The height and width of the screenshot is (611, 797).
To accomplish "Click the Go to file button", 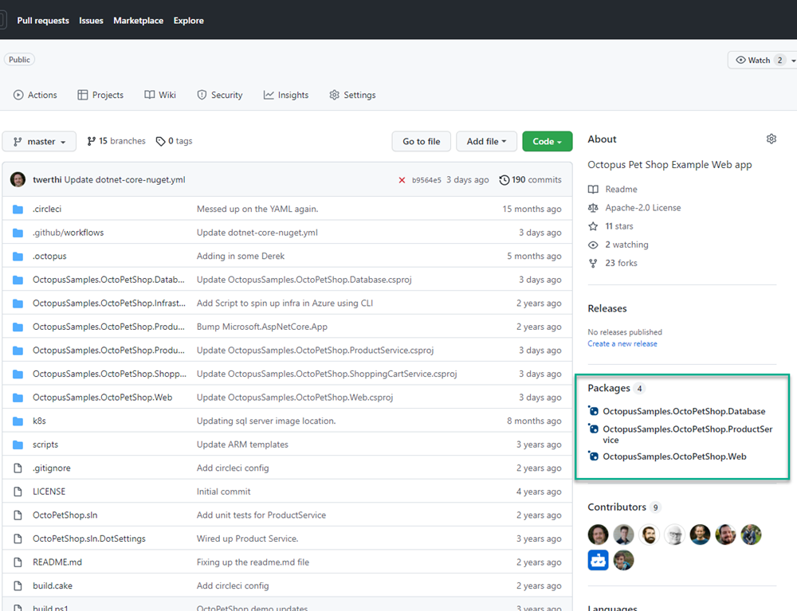I will [x=421, y=140].
